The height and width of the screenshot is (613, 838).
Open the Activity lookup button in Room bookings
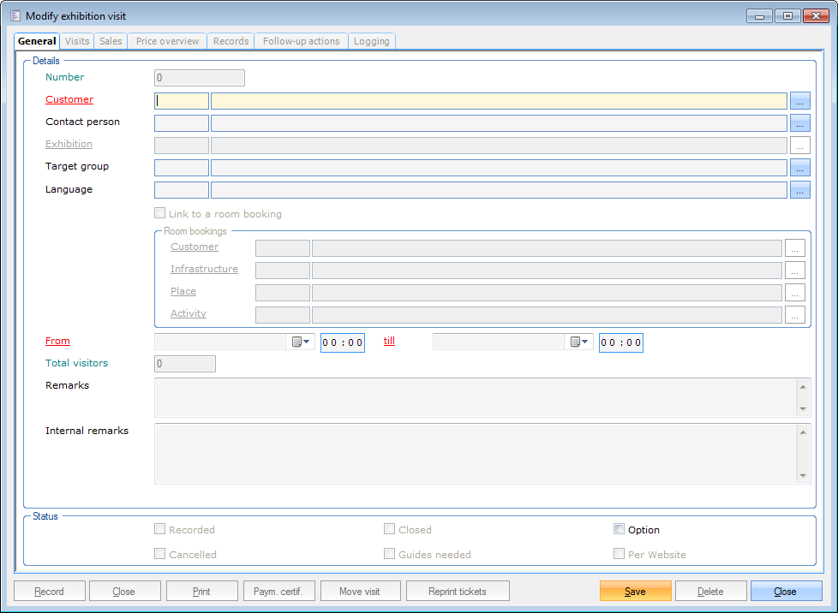pos(795,315)
